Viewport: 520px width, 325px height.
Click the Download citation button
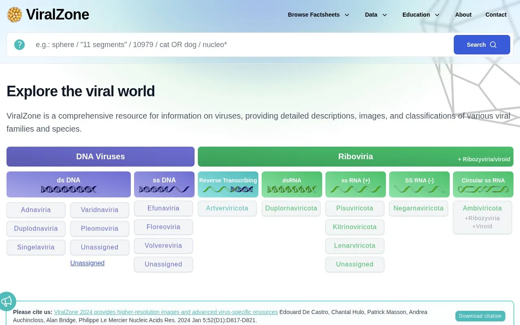(480, 316)
